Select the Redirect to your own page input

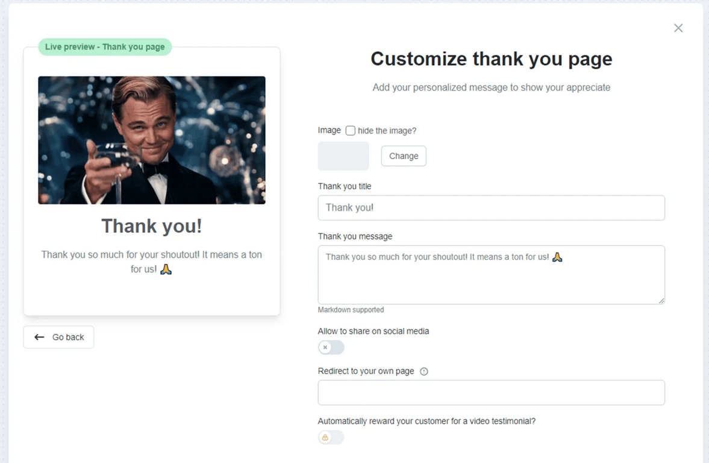[x=491, y=392]
